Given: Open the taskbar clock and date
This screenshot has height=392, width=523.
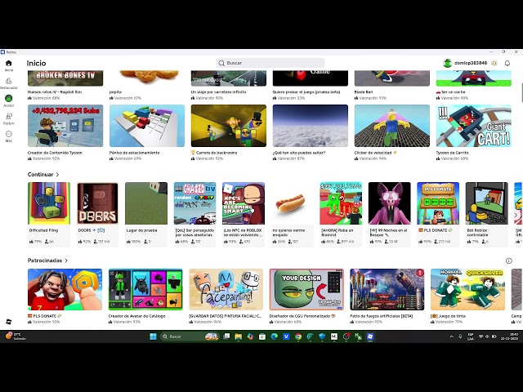Looking at the screenshot, I should (509, 336).
